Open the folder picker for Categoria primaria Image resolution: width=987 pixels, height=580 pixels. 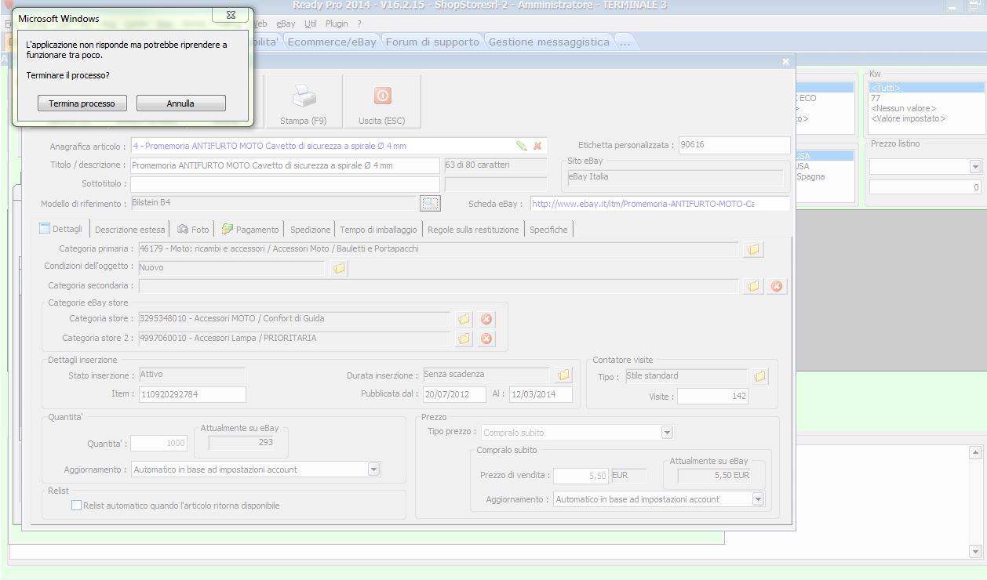753,249
